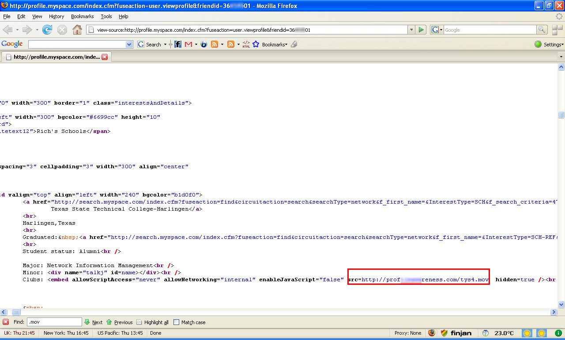565x340 pixels.
Task: Click the highlighter pen icon in Google toolbar
Action: point(294,44)
